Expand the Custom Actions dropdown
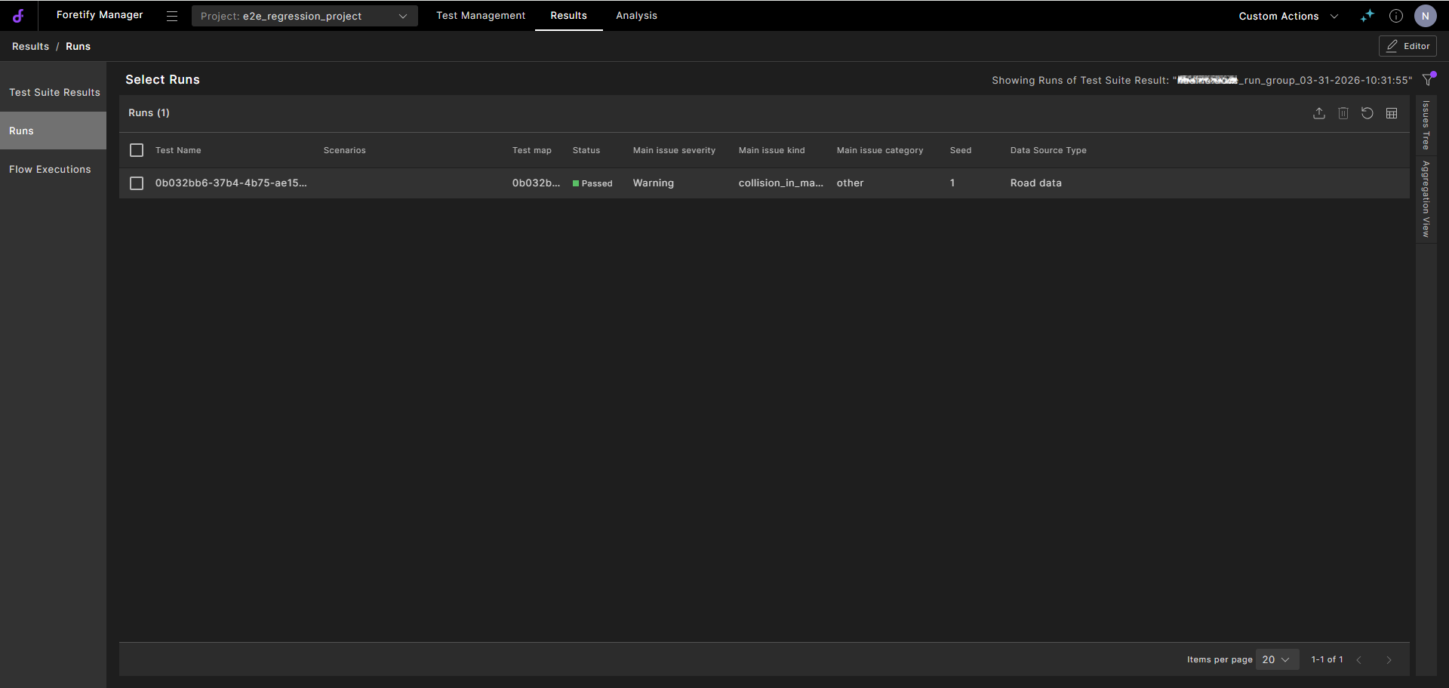This screenshot has width=1449, height=688. click(1288, 16)
